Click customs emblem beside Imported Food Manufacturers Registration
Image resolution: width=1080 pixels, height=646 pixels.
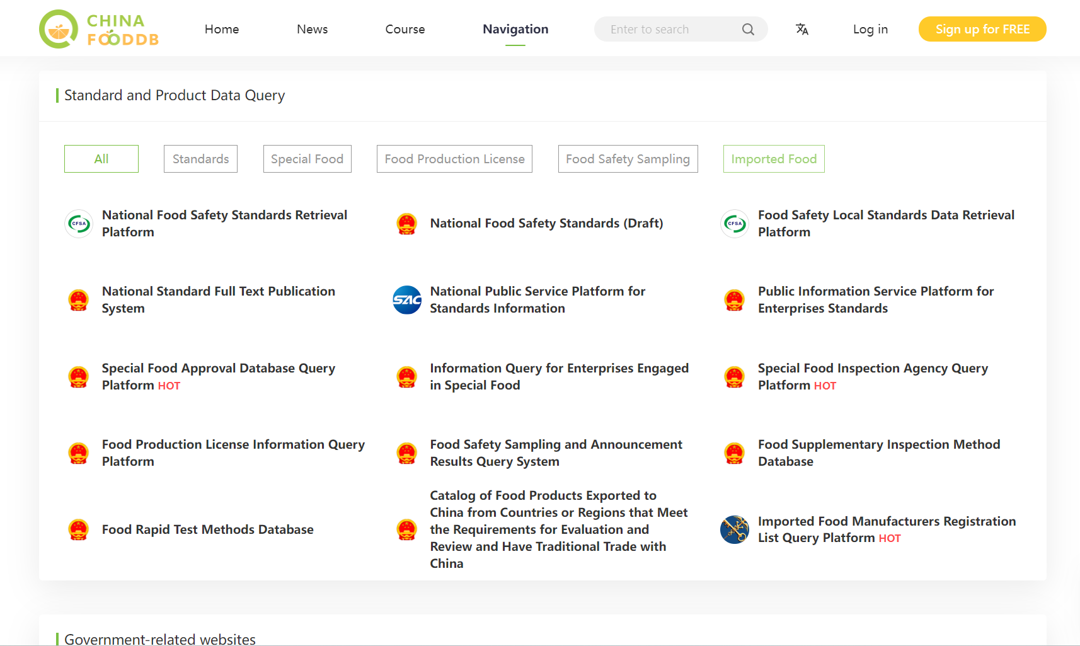735,529
